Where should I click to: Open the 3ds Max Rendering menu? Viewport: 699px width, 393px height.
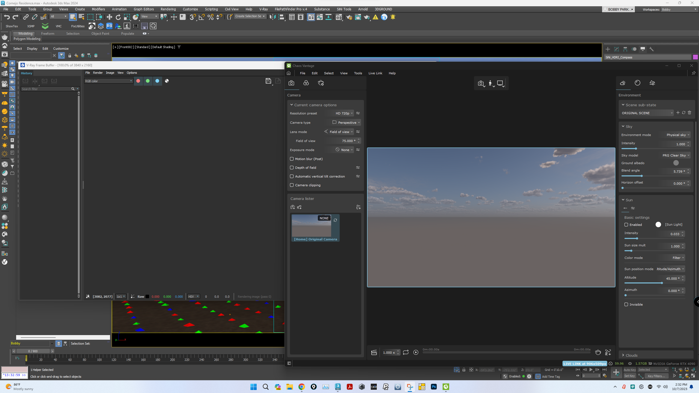pos(168,9)
